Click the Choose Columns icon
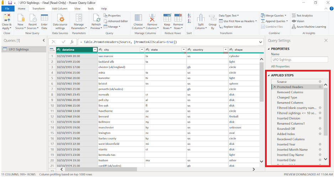Screen dimensions: 334x177 coord(138,18)
